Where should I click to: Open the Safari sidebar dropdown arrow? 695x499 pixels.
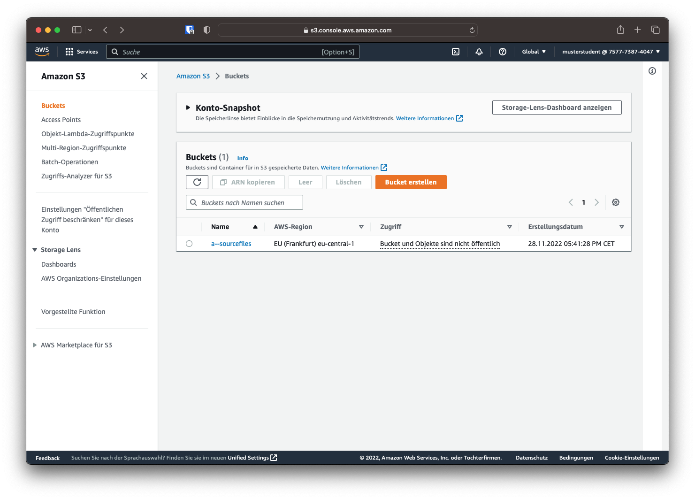90,30
